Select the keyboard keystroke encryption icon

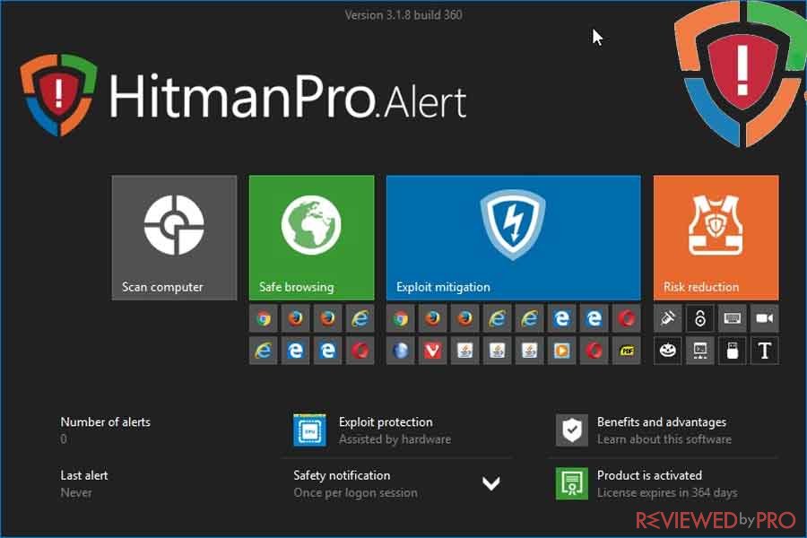tap(732, 318)
